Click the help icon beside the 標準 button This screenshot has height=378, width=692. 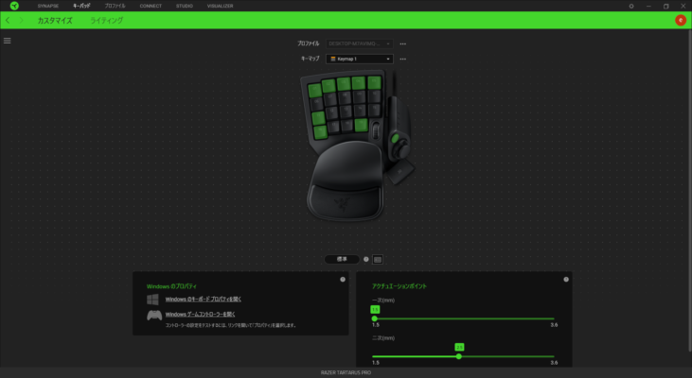point(365,260)
